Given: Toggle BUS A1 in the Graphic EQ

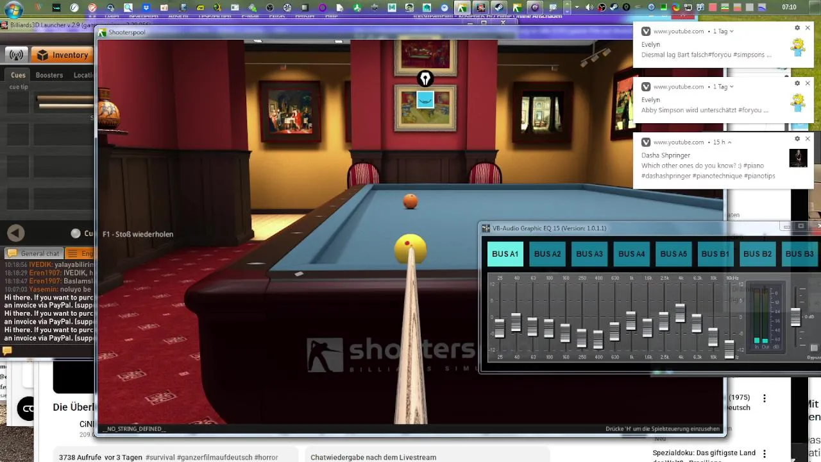Looking at the screenshot, I should [x=505, y=253].
